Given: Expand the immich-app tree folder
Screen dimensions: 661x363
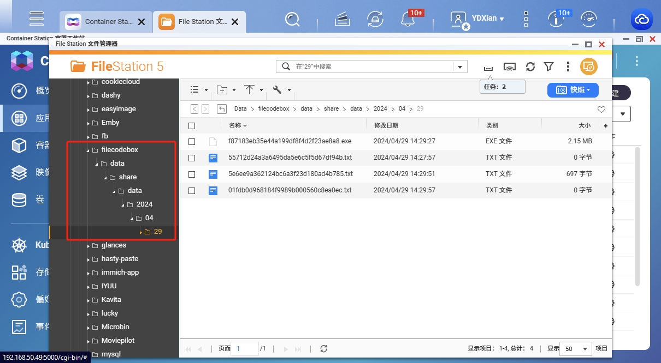Looking at the screenshot, I should point(88,273).
